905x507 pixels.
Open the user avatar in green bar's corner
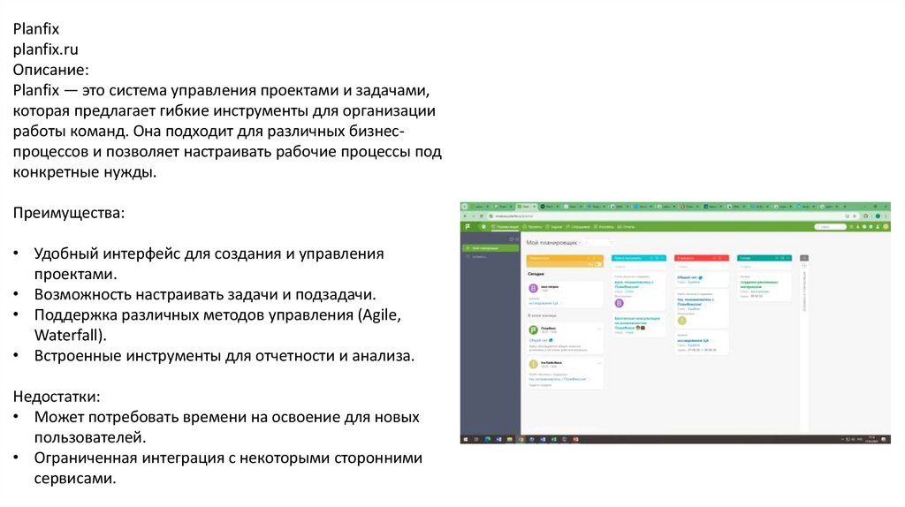pos(886,227)
